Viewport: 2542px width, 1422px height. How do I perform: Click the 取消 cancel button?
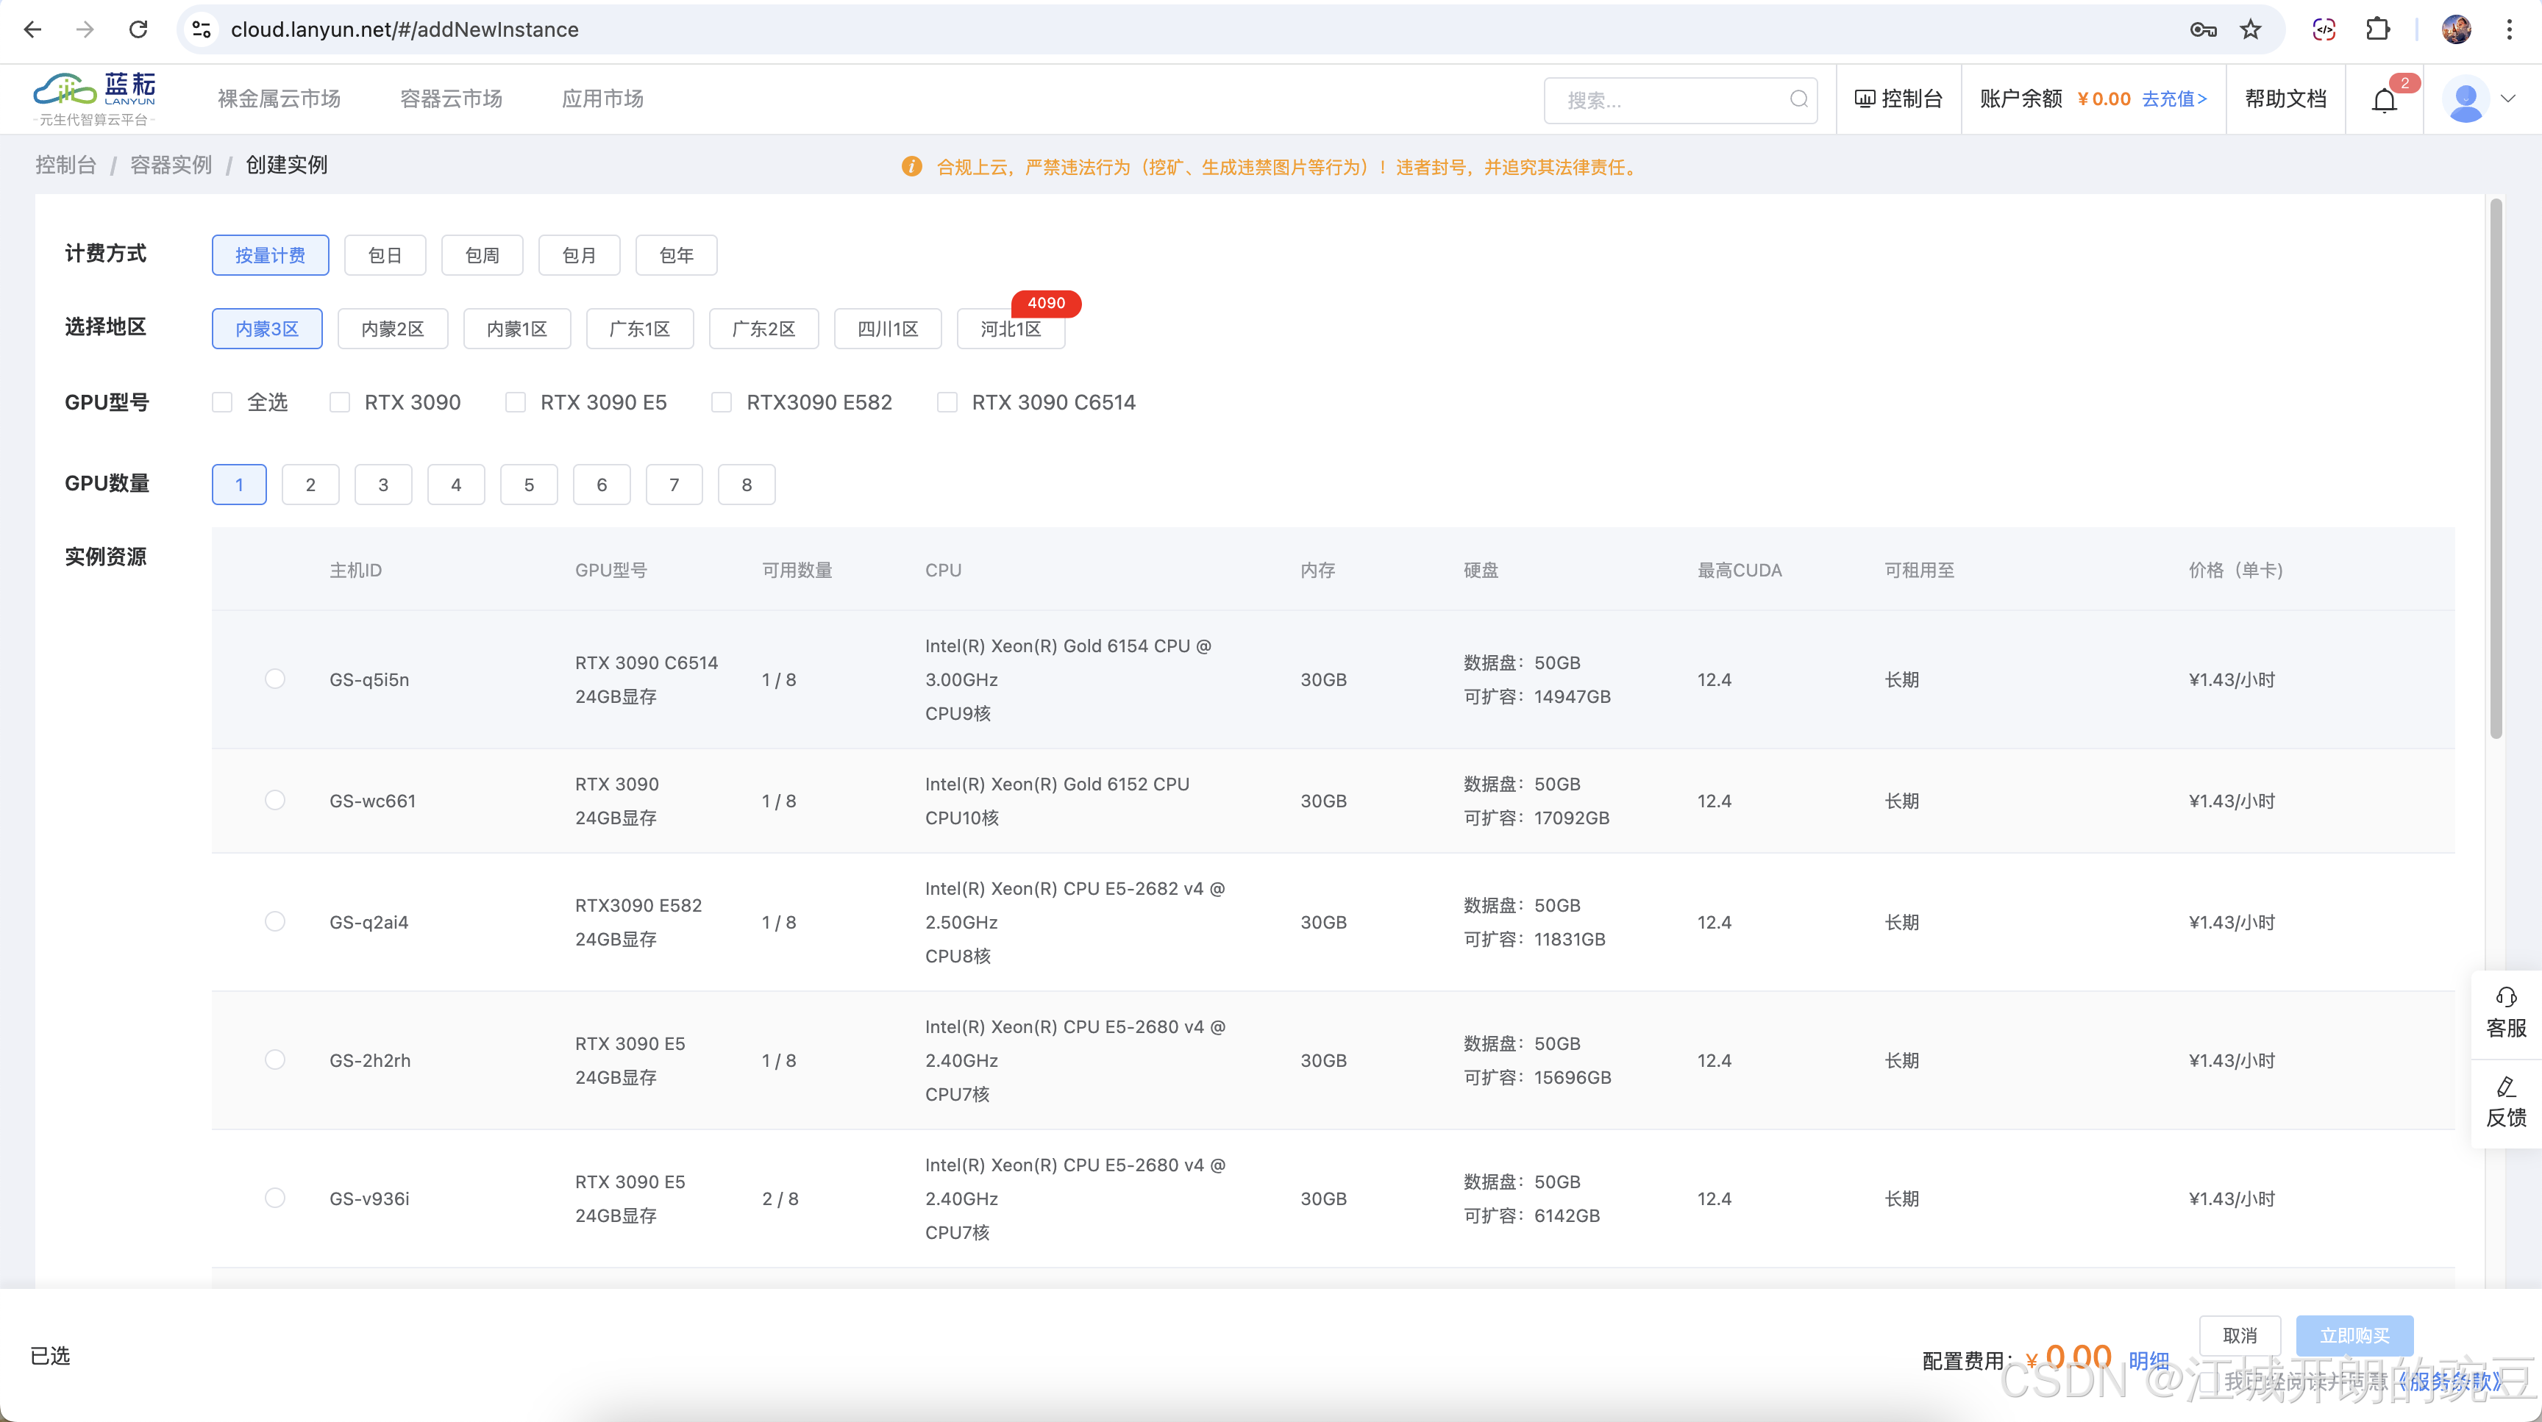[2240, 1335]
